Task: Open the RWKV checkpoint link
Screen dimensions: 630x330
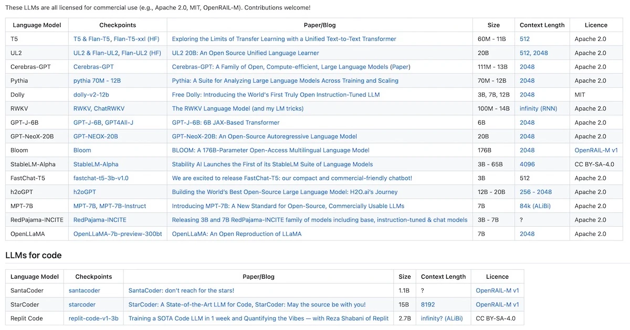Action: click(x=82, y=108)
